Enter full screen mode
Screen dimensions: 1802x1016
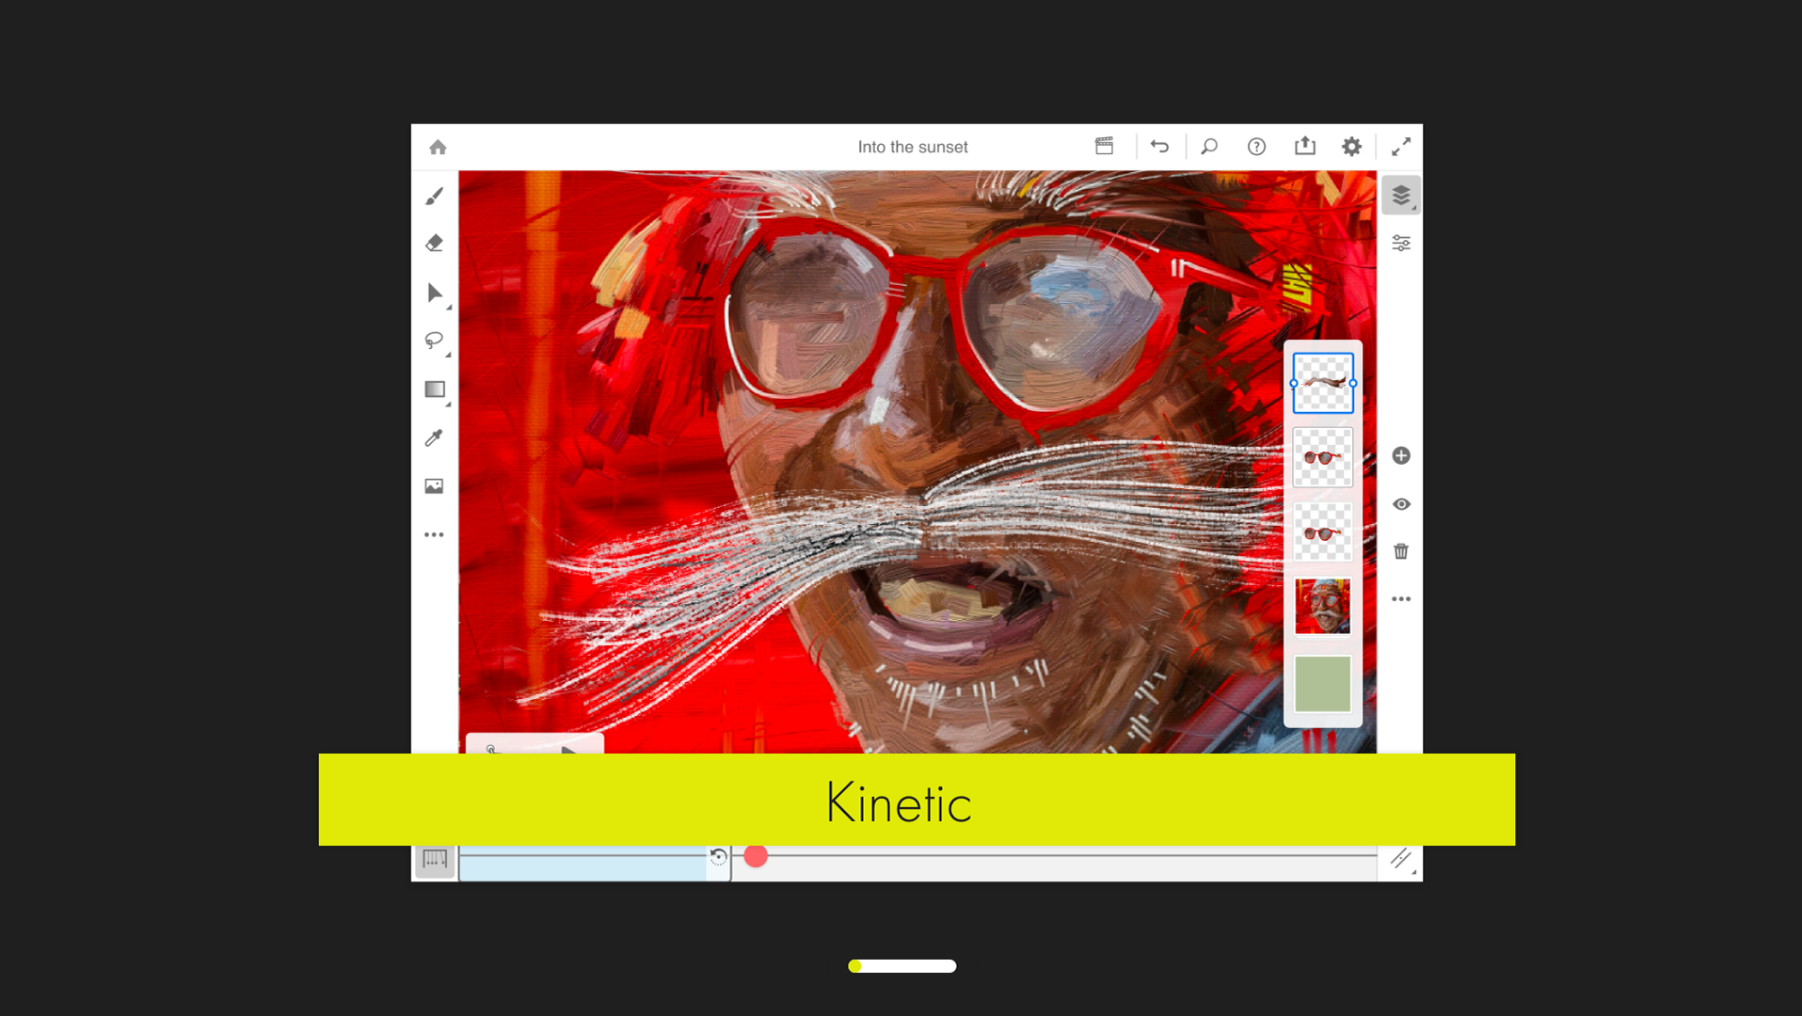coord(1401,147)
